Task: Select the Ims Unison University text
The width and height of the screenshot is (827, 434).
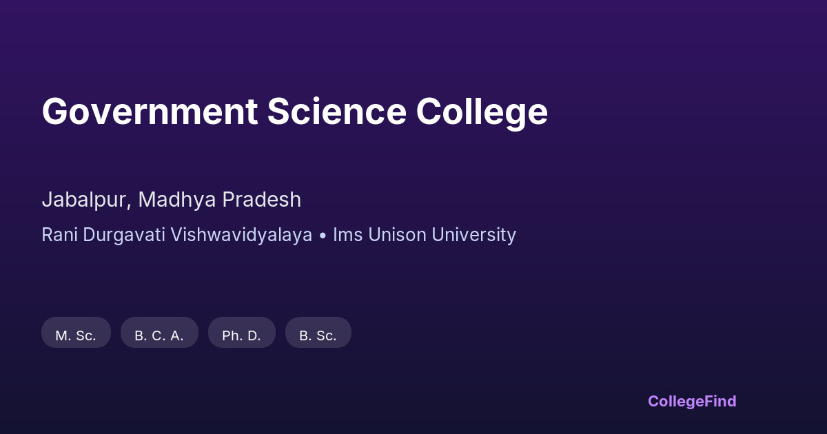Action: coord(424,235)
